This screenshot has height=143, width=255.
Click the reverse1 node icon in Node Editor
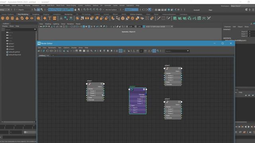(132, 89)
